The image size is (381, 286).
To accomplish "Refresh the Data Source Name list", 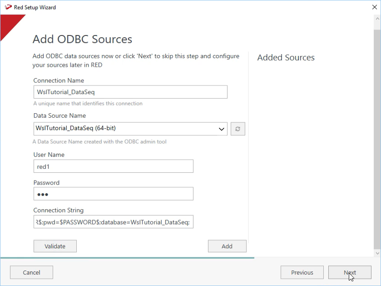I will (x=238, y=129).
